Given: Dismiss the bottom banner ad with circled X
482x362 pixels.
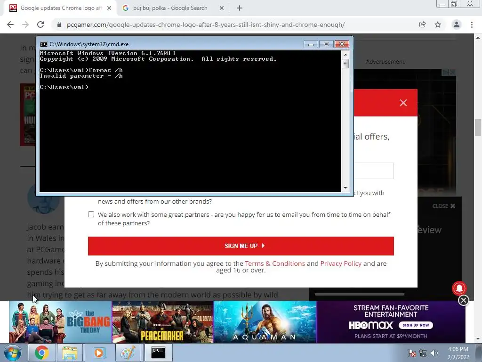Looking at the screenshot, I should [x=463, y=300].
